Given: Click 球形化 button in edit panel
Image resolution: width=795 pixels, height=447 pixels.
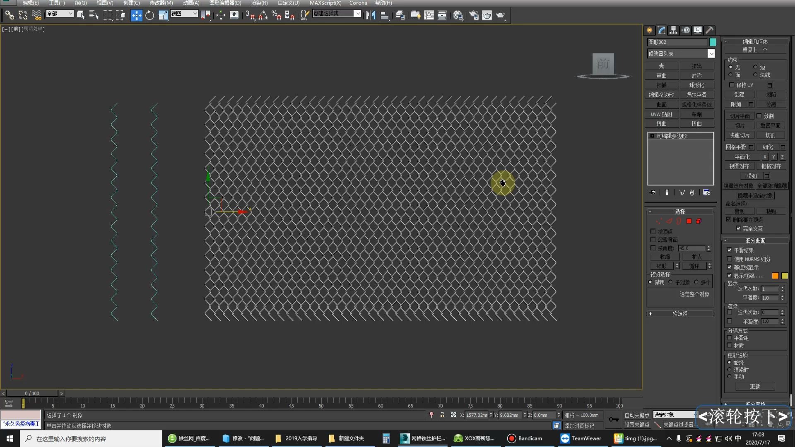Looking at the screenshot, I should 696,85.
